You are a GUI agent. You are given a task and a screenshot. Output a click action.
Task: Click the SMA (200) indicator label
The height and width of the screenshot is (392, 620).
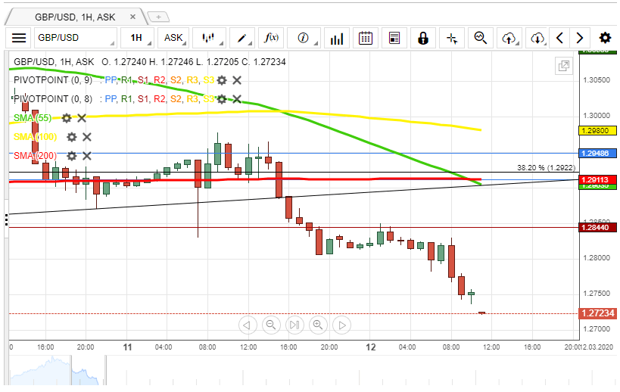pos(35,156)
